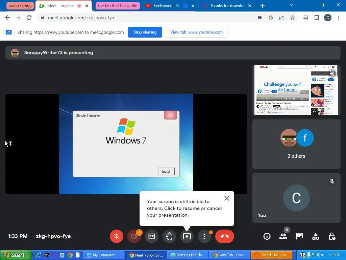Click the present screen button

[x=187, y=236]
